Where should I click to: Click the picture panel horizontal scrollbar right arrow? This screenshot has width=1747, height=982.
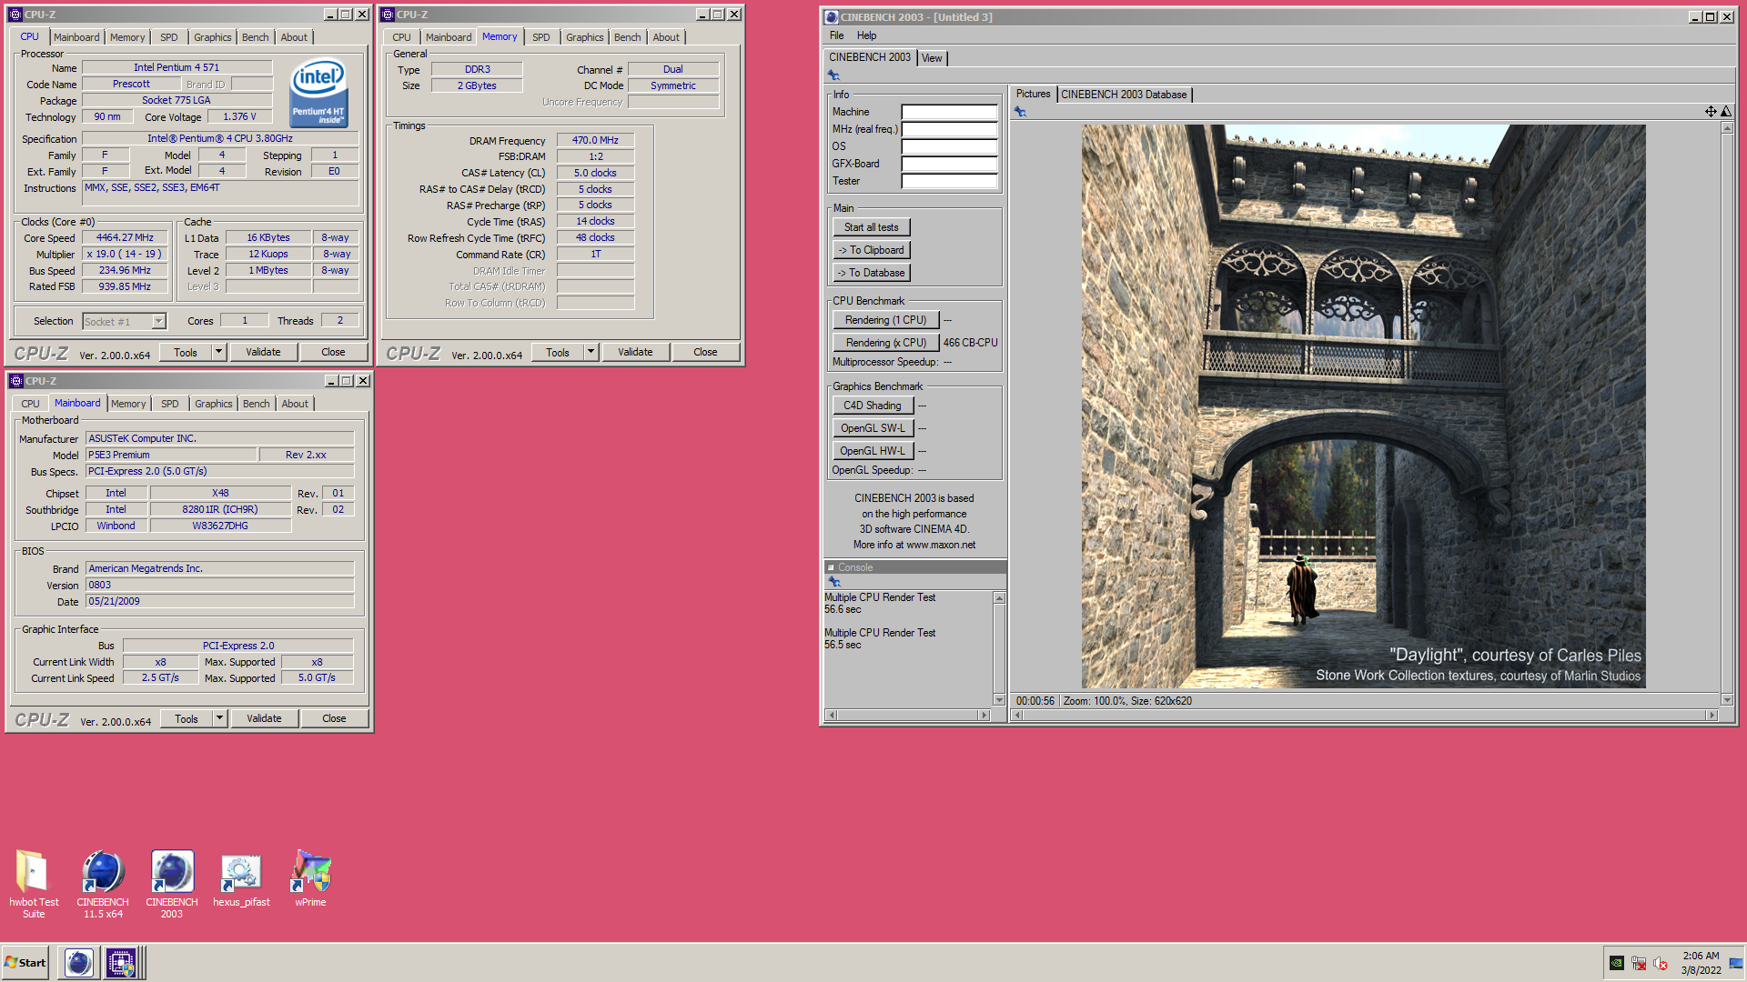tap(1712, 716)
